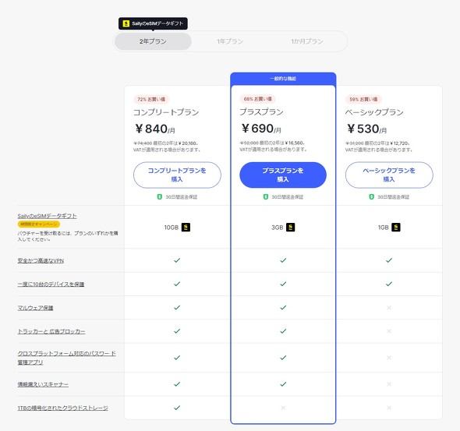Switch to the 1か月プラン tab
This screenshot has width=460, height=431.
click(x=307, y=41)
